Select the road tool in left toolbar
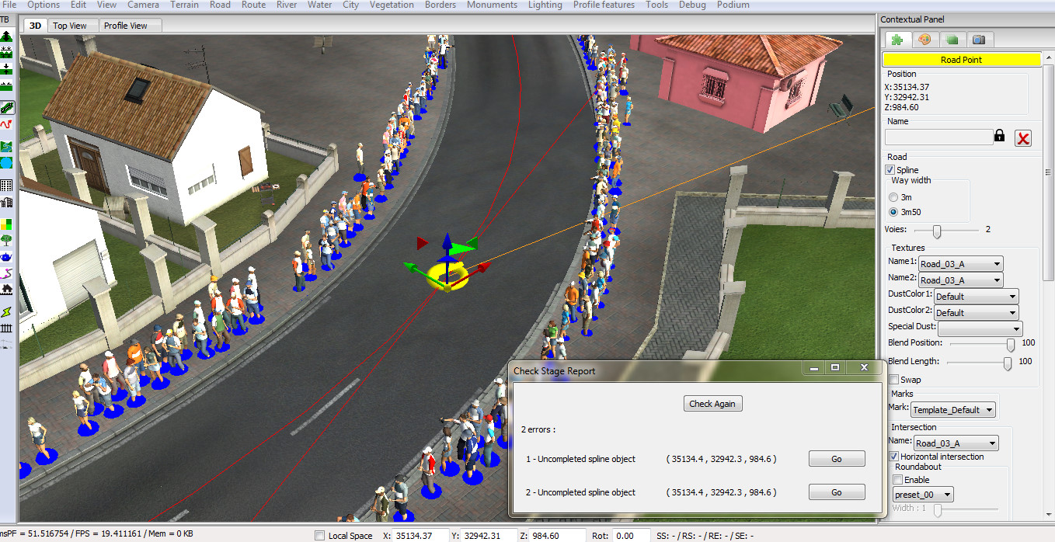The width and height of the screenshot is (1055, 542). click(7, 107)
